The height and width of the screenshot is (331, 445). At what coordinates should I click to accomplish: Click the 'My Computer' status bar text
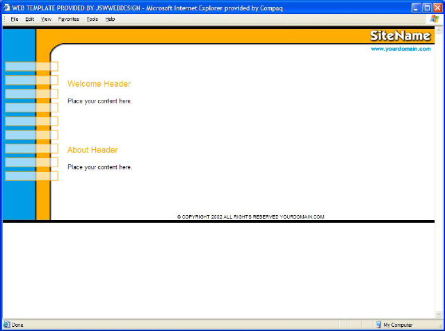[398, 325]
